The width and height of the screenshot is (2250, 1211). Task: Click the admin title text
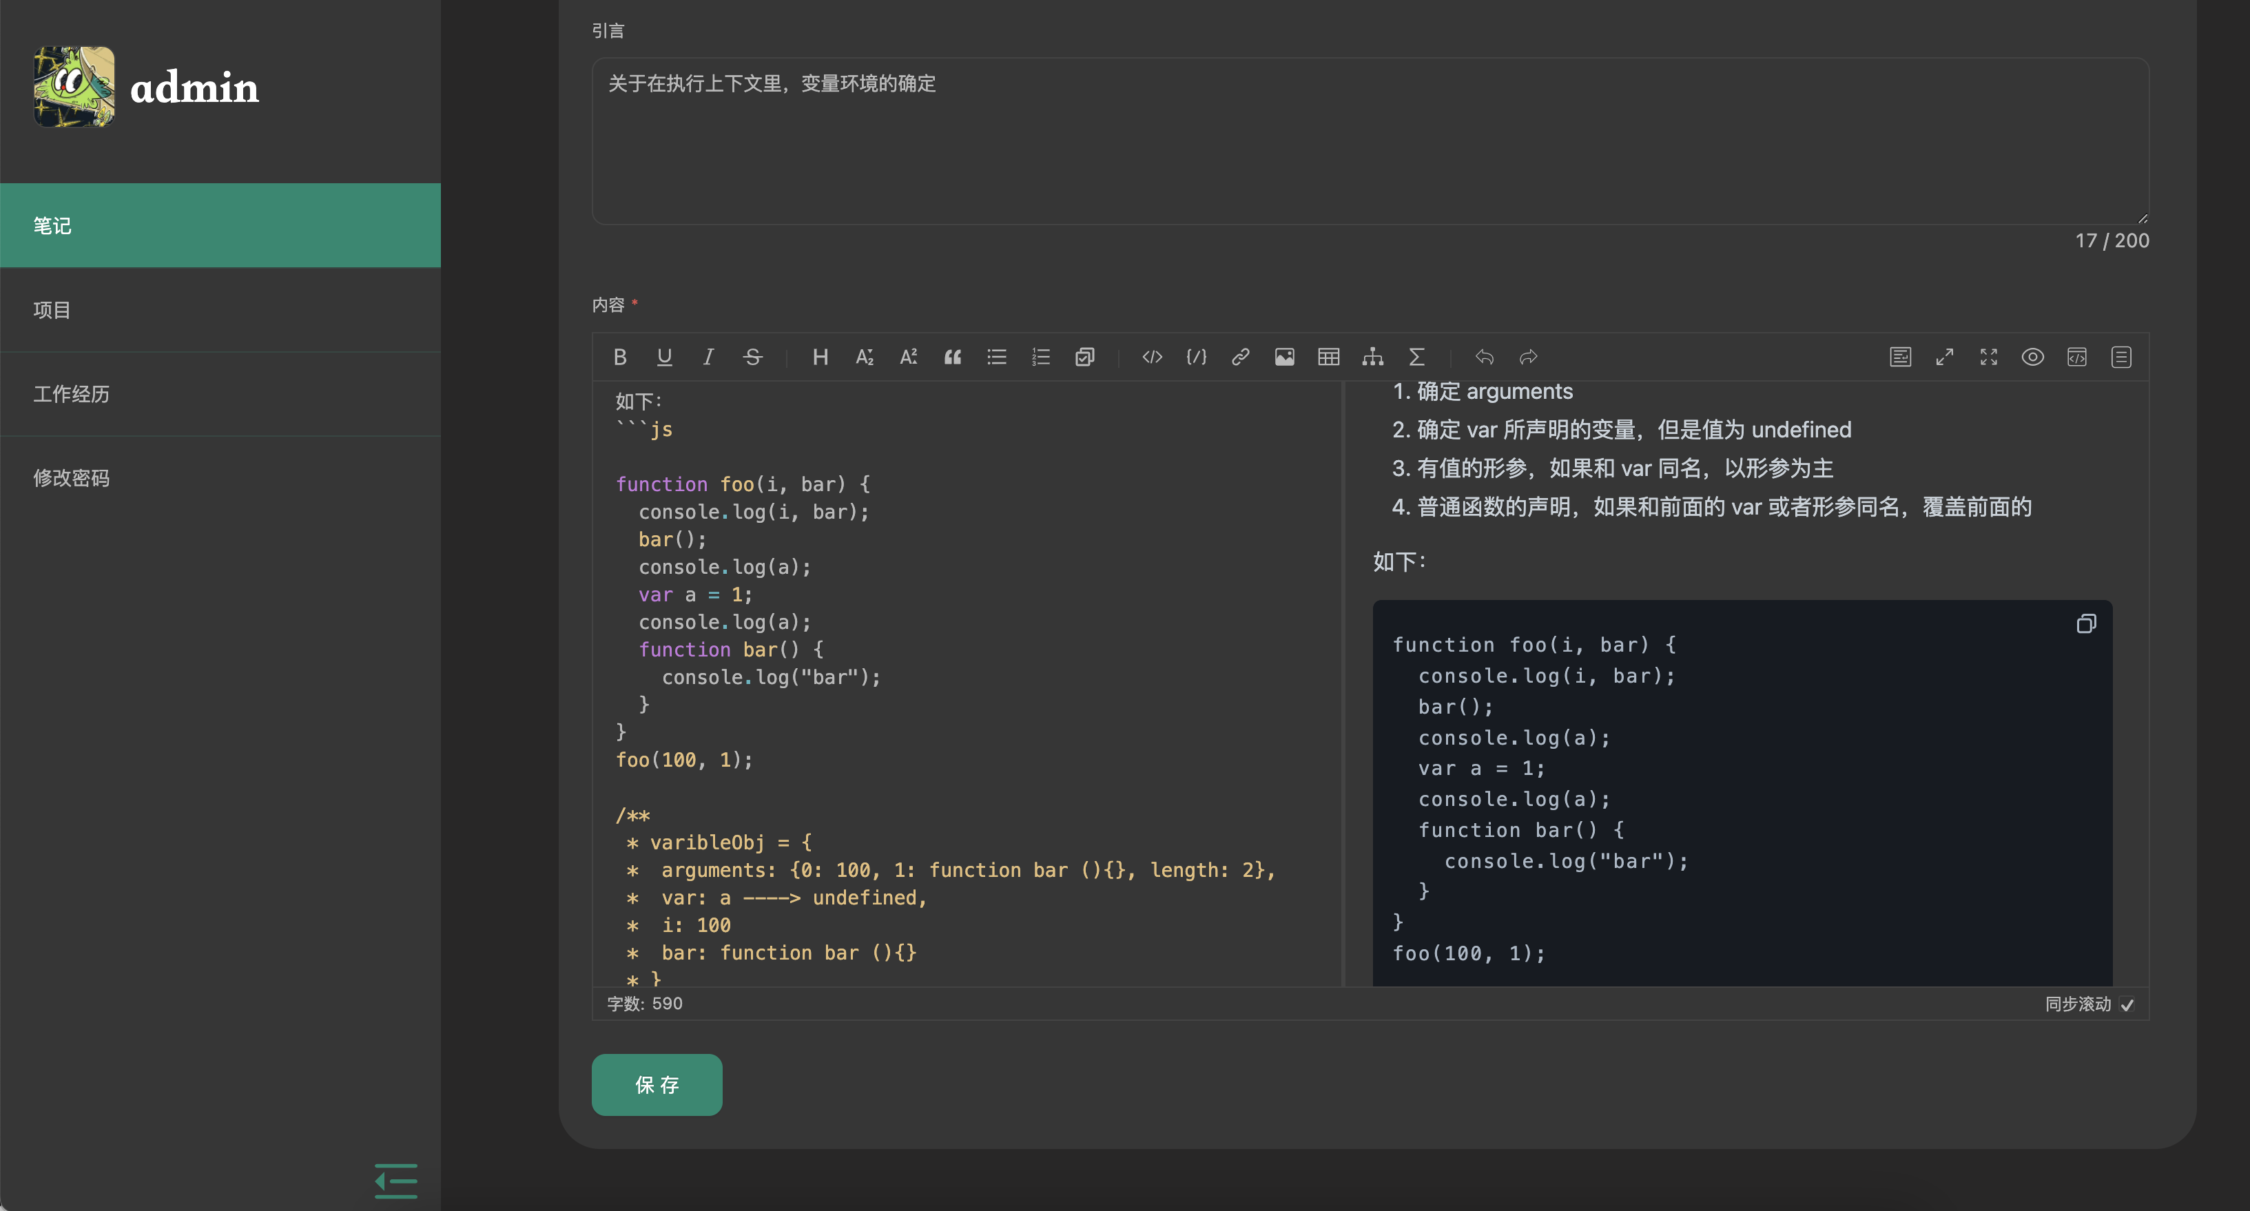click(x=194, y=87)
